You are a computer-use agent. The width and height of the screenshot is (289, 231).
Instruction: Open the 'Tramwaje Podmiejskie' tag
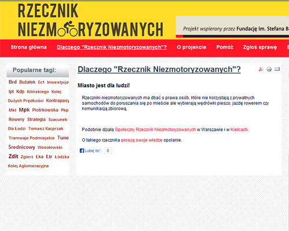pos(32,138)
